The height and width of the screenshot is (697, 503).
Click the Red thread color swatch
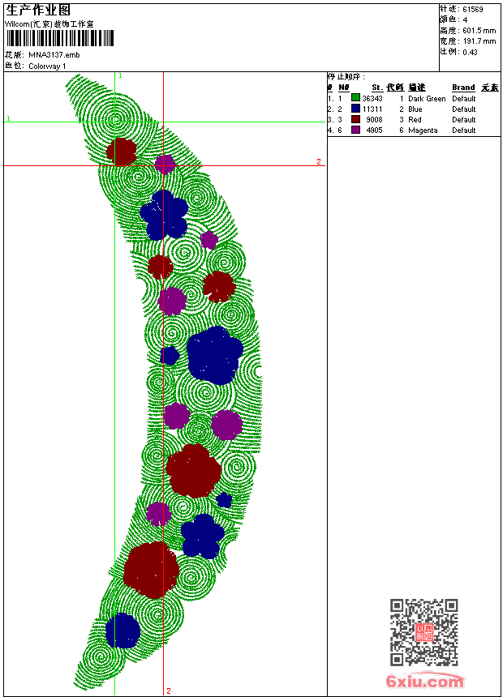click(x=355, y=119)
